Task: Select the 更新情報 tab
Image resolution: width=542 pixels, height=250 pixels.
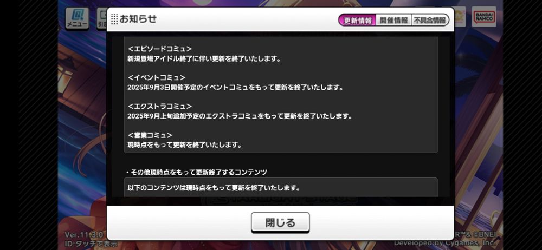Action: [357, 21]
